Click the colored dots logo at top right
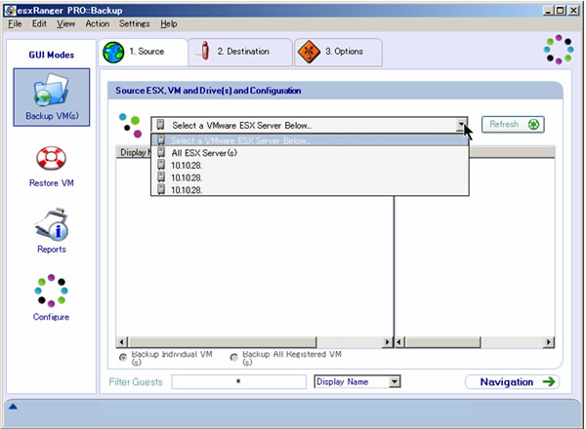 [559, 50]
